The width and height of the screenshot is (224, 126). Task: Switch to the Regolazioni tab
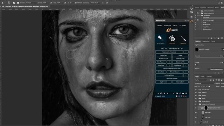tap(206, 41)
